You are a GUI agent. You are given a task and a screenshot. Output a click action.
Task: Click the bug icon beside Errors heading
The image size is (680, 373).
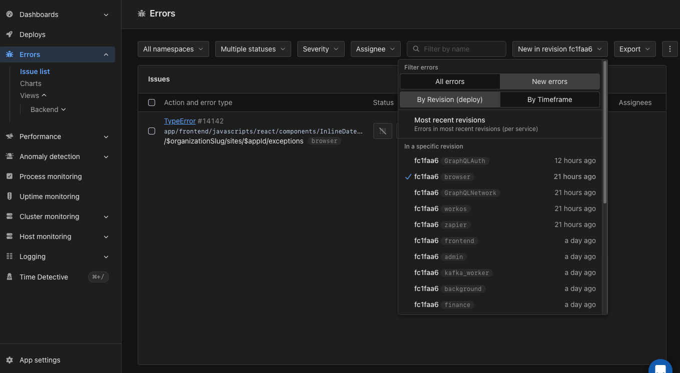point(142,13)
